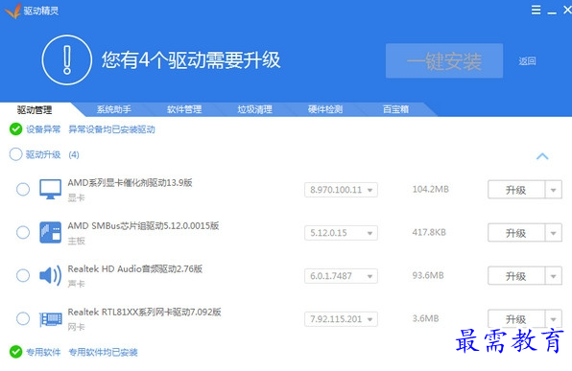Upgrade the AMD系列显卡催化剂驱动

(x=516, y=190)
